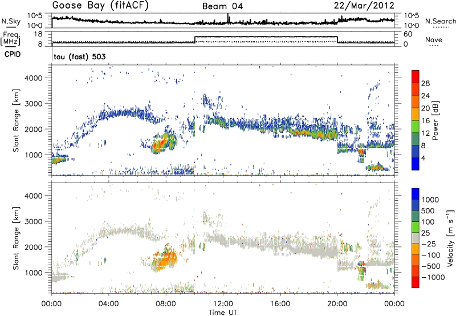Click the noise spike near 12:20 in the N.Sky plot
Image resolution: width=456 pixels, height=316 pixels.
(x=228, y=18)
